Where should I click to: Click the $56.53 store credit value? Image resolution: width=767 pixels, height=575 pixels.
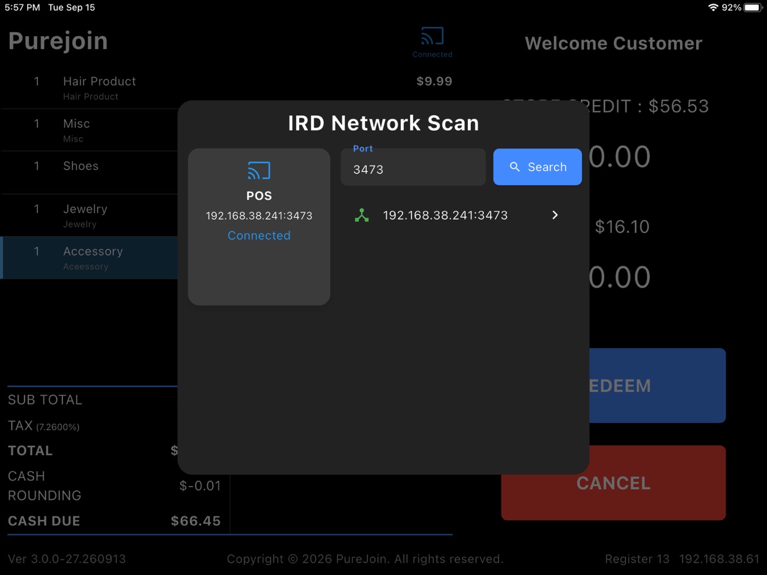tap(678, 106)
